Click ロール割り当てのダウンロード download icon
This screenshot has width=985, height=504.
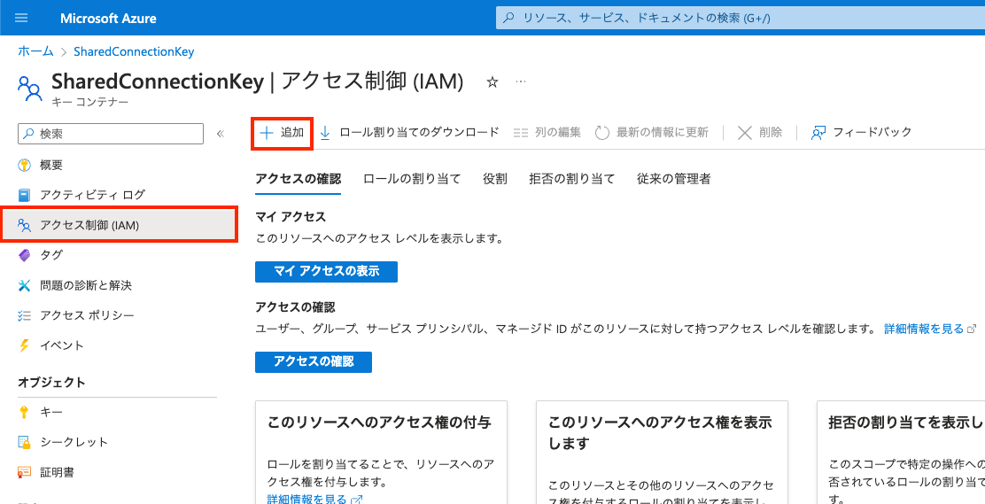[x=325, y=133]
